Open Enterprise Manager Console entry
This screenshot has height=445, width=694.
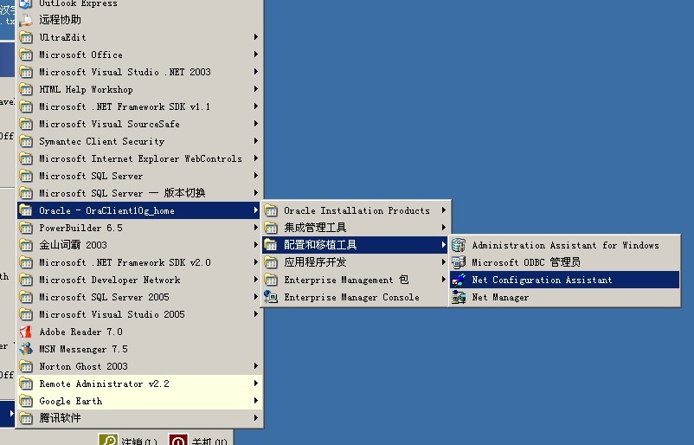click(x=354, y=297)
